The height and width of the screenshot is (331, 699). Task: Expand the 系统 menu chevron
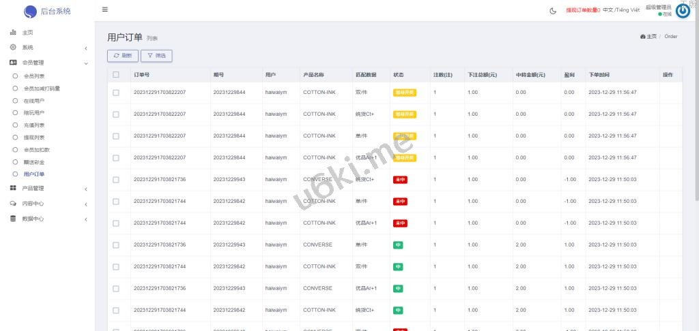pyautogui.click(x=85, y=48)
